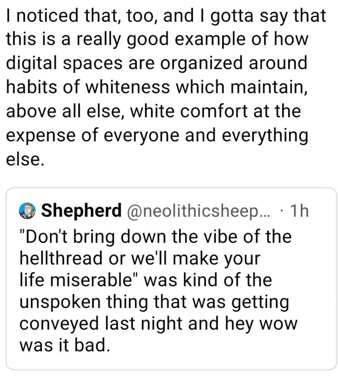
Task: Tap the main post text about digital spaces
Action: pos(166,87)
